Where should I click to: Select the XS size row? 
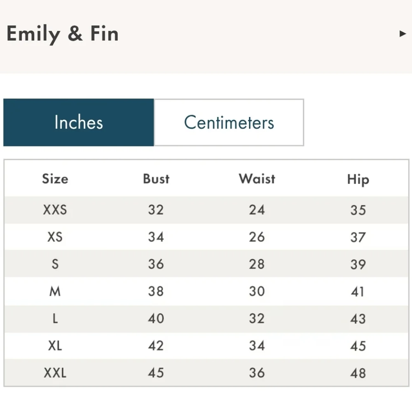pyautogui.click(x=55, y=237)
